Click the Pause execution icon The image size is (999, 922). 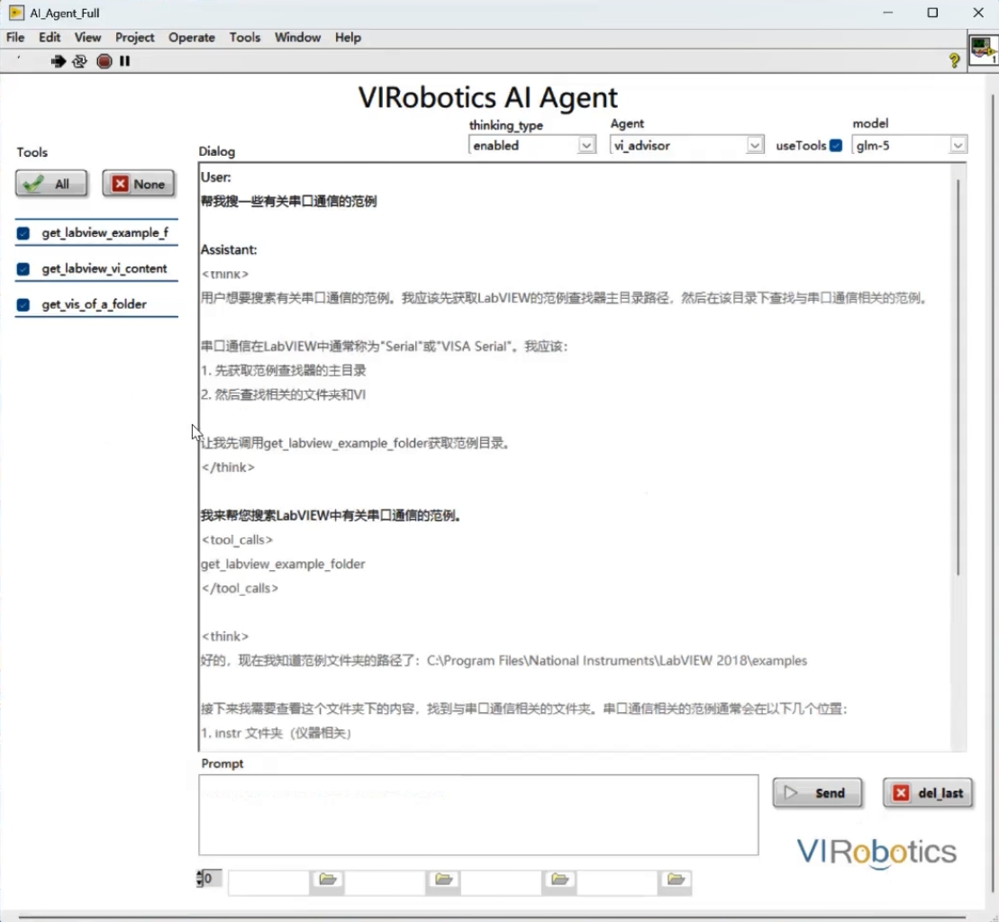(x=125, y=61)
